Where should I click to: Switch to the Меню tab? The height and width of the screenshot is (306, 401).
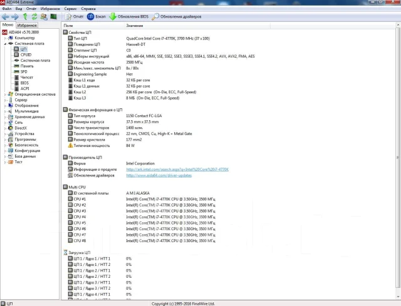tap(8, 25)
